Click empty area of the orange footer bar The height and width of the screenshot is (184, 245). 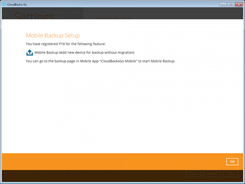(109, 161)
